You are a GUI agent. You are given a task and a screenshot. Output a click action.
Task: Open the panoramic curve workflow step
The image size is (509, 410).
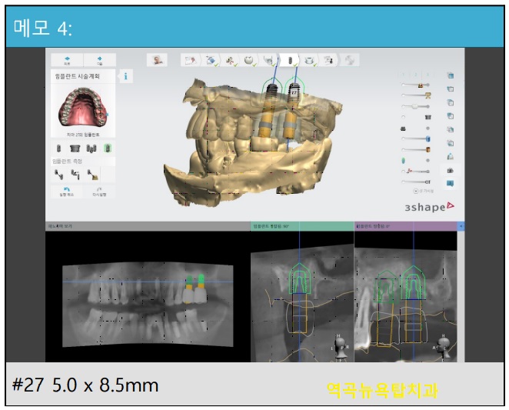[x=269, y=60]
